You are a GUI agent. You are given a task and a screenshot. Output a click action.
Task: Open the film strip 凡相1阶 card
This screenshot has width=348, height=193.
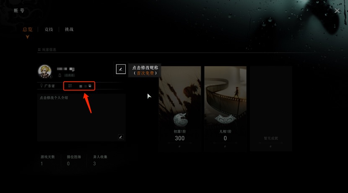(225, 108)
